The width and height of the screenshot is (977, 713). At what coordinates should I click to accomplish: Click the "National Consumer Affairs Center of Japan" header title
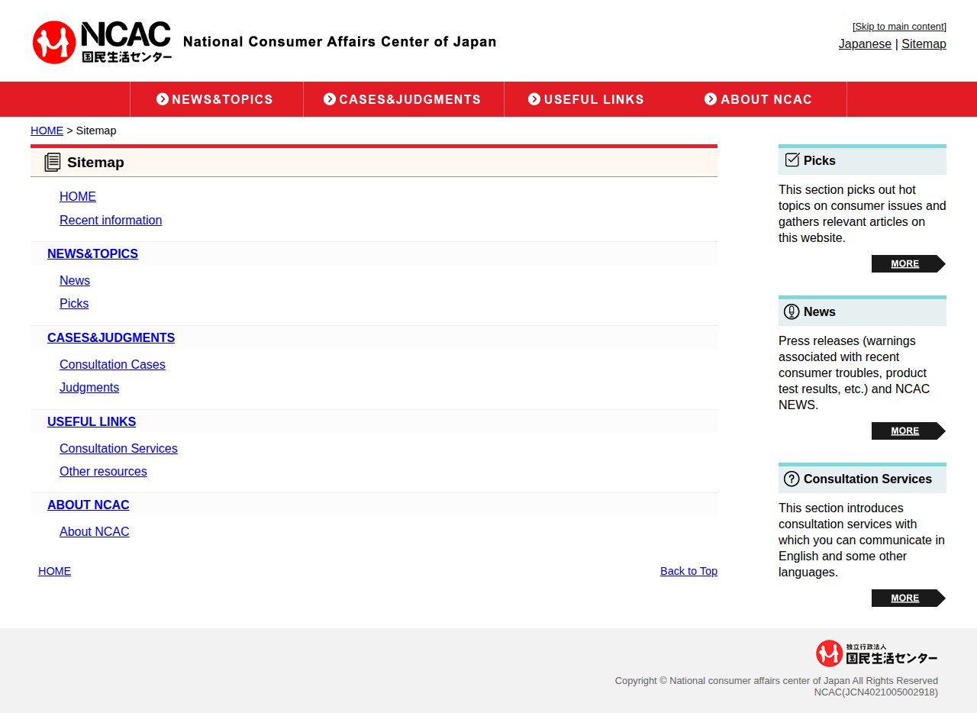[x=340, y=42]
